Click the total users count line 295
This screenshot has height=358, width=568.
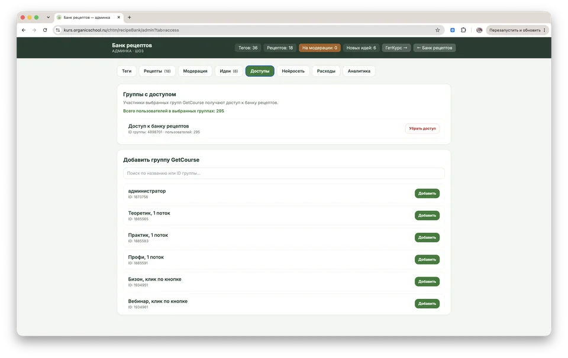pyautogui.click(x=173, y=111)
